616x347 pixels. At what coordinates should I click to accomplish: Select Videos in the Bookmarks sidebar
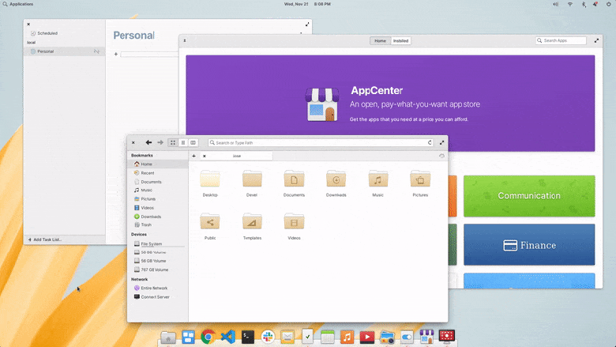[x=158, y=208]
